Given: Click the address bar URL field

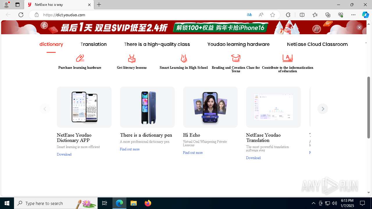Looking at the screenshot, I should point(142,15).
